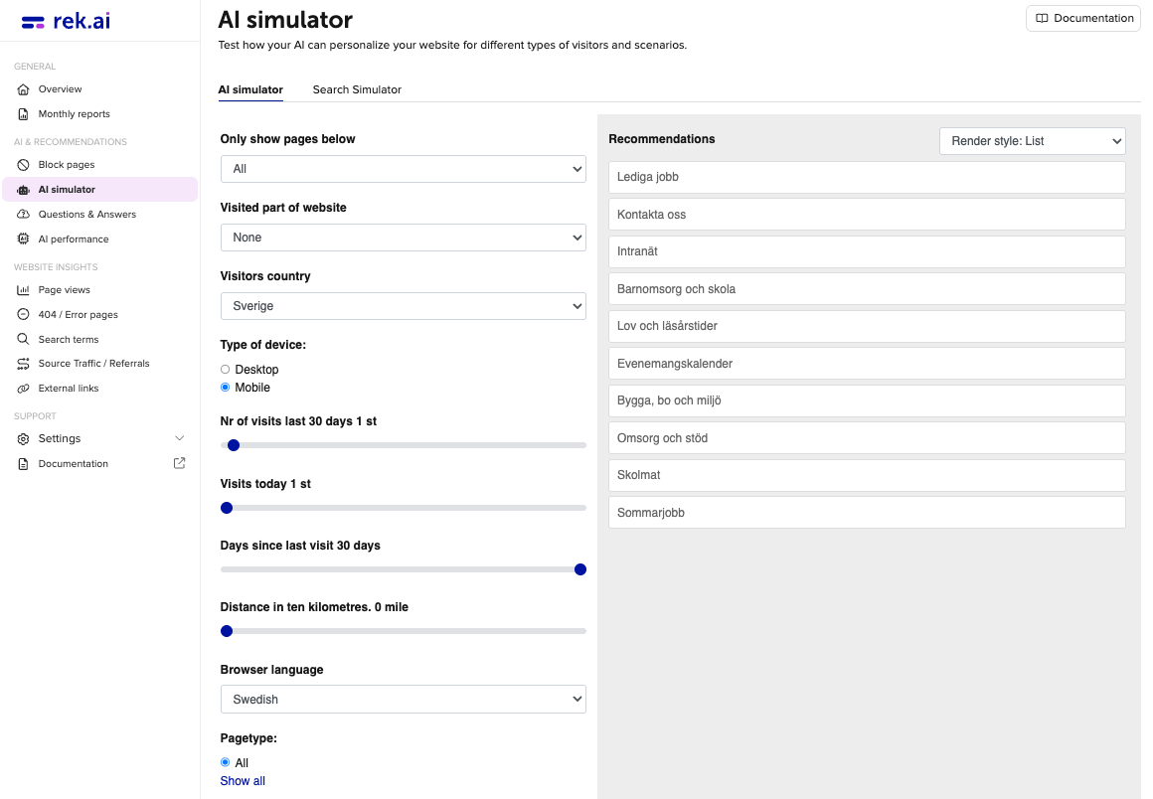Select the Mobile device radio button
This screenshot has height=799, width=1153.
tap(225, 388)
